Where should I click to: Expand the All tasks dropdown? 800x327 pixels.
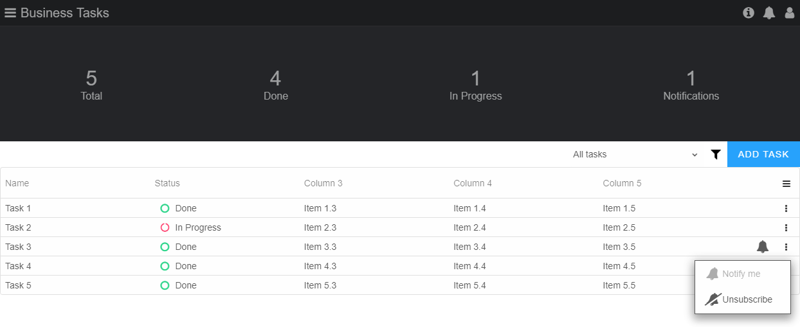635,154
